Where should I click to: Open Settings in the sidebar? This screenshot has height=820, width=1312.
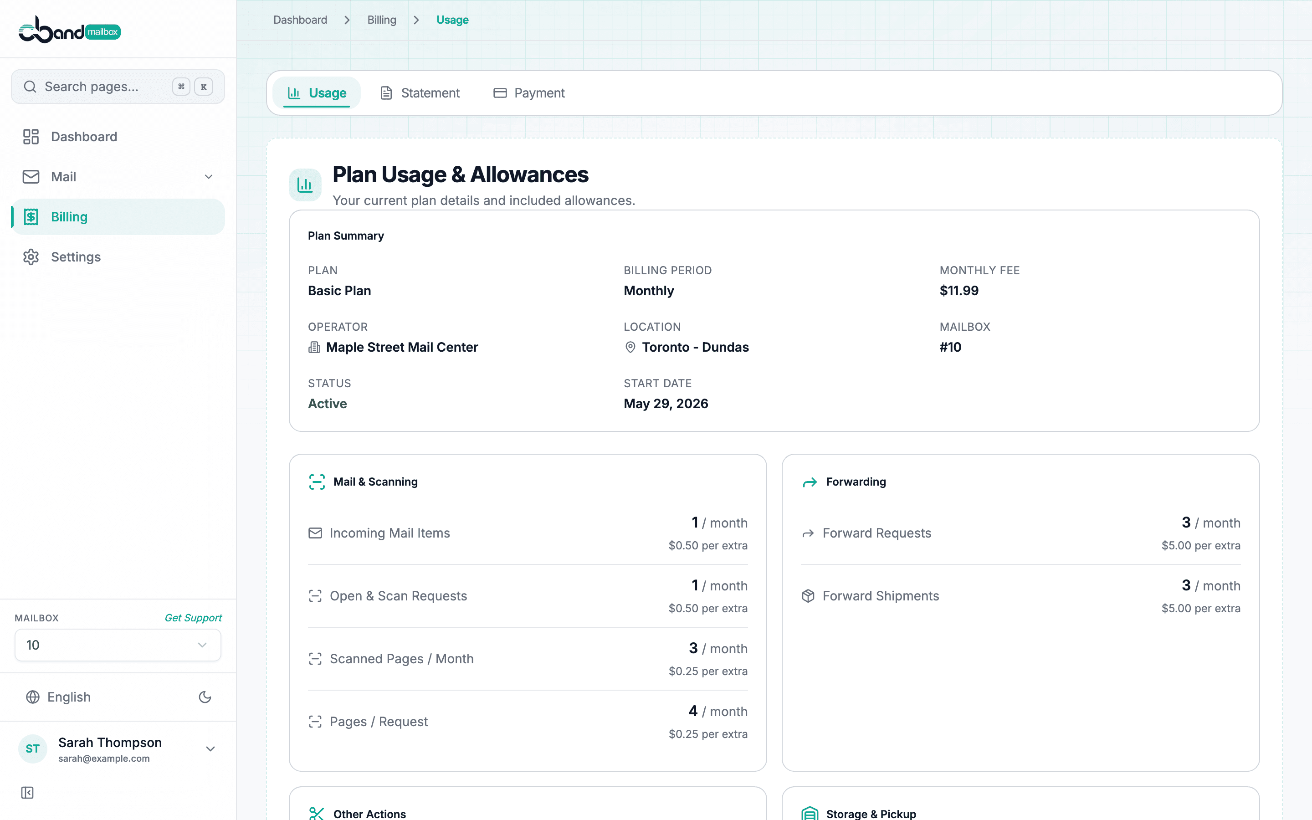tap(118, 257)
